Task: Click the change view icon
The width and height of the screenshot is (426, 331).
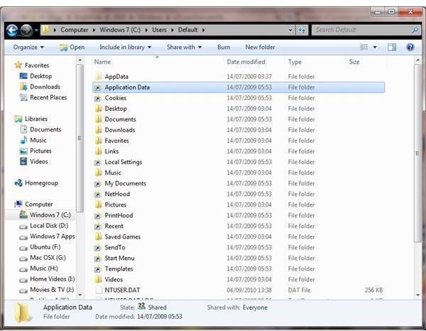Action: coord(364,48)
